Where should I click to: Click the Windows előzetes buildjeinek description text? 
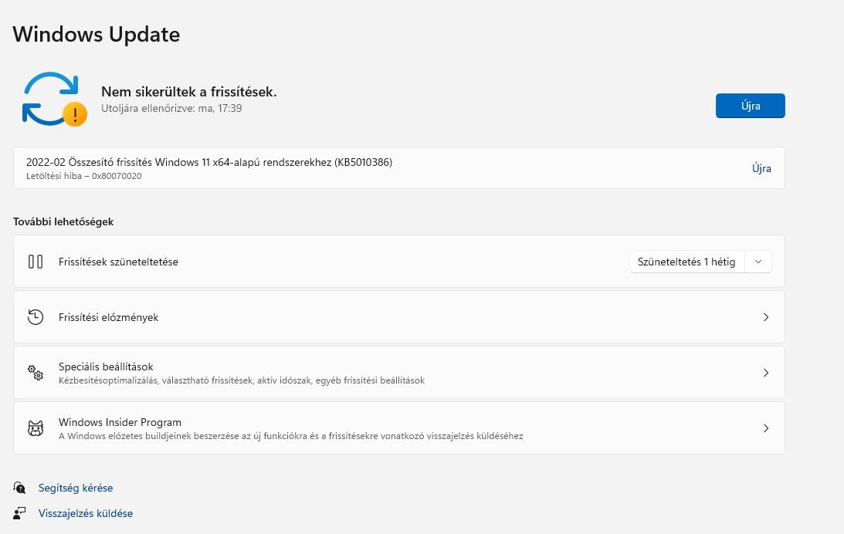[290, 436]
